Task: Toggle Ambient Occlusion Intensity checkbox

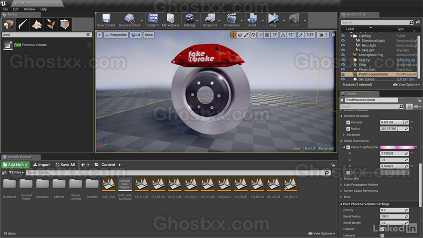Action: pos(348,123)
